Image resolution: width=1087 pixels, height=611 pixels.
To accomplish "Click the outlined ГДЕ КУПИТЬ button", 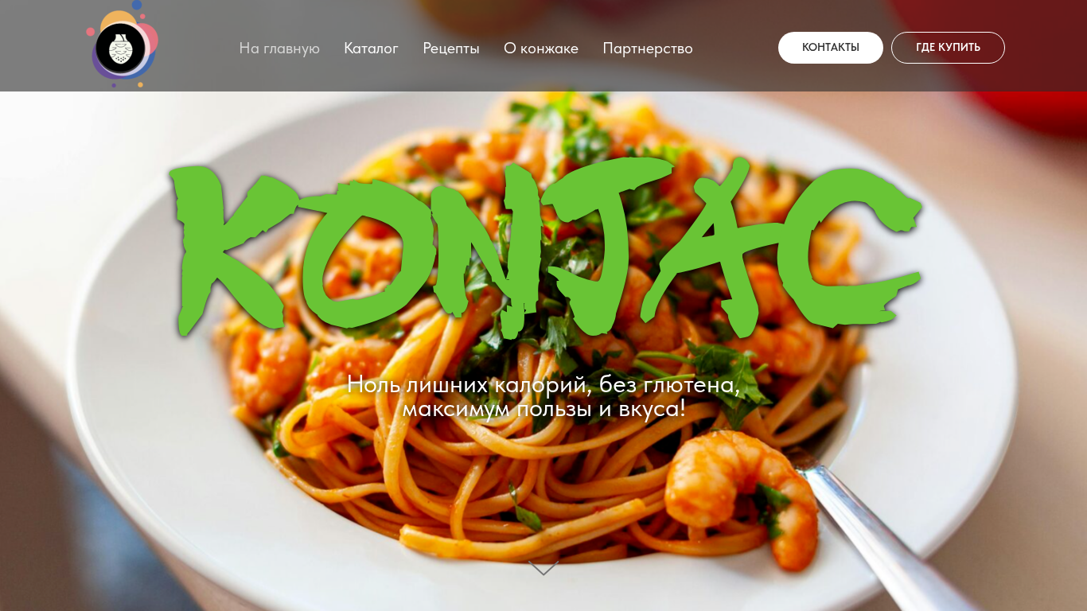I will click(x=948, y=48).
